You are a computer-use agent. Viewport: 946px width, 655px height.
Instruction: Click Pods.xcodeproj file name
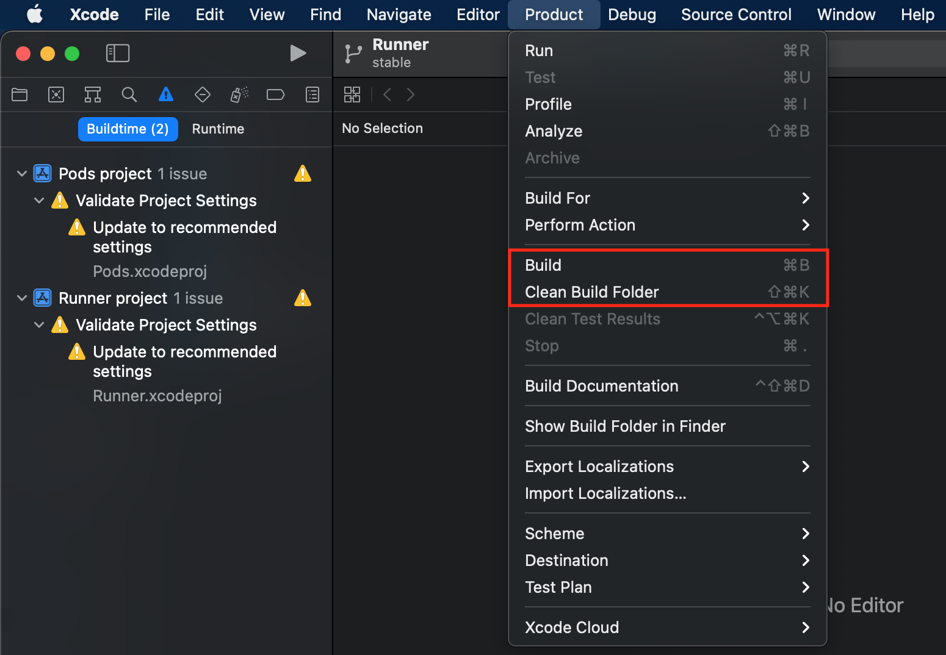coord(150,271)
